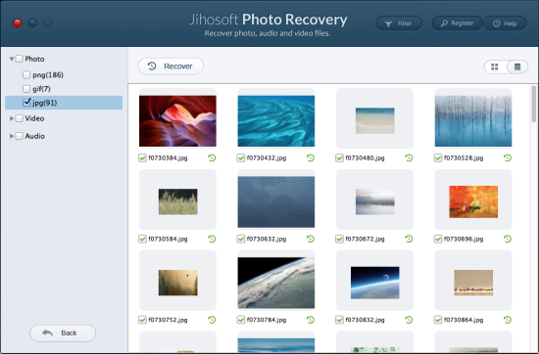Open the turquoise water thumbnail f0730432.jpg
539x354 pixels.
(x=276, y=121)
